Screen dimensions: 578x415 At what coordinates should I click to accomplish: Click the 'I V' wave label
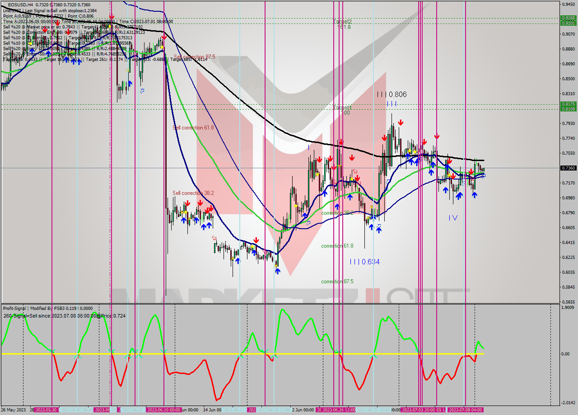point(453,218)
